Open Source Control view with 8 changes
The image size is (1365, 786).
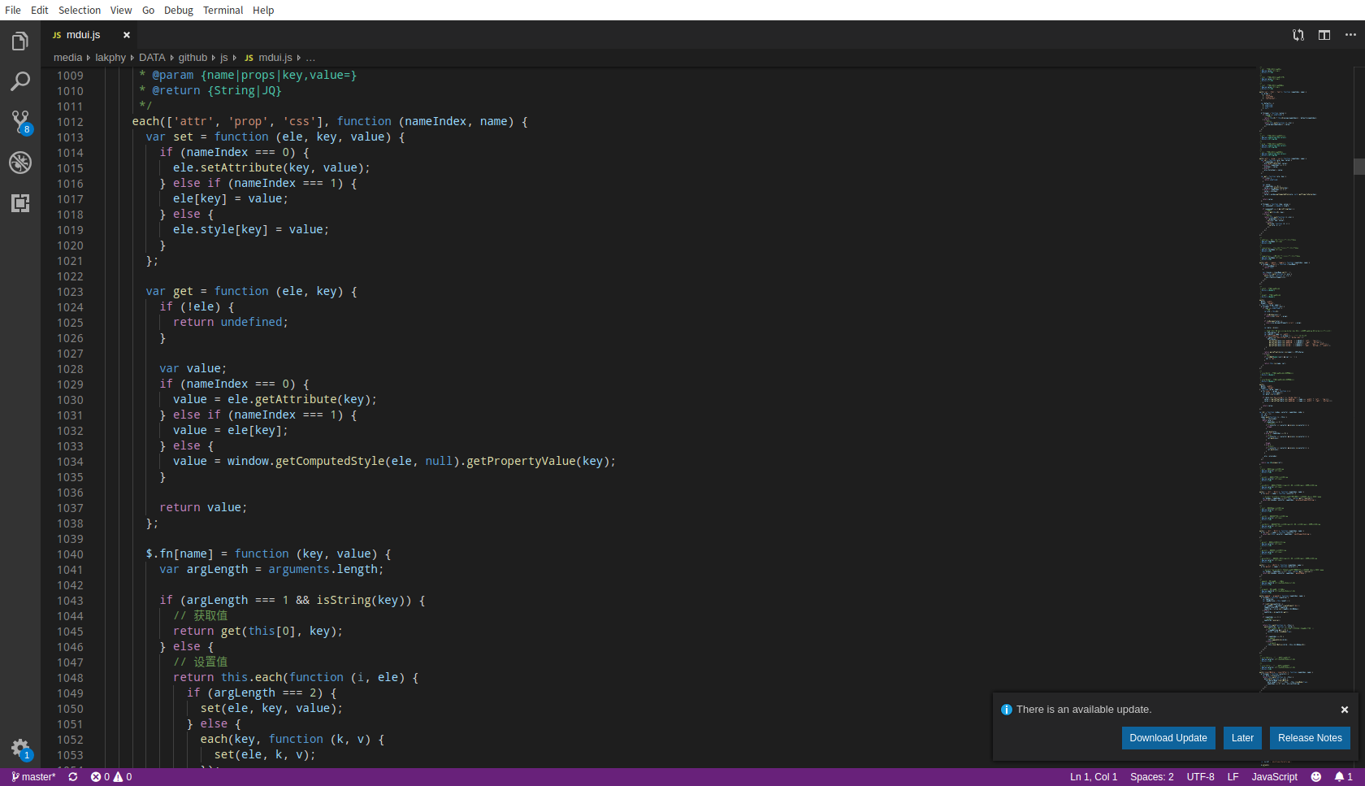click(20, 122)
